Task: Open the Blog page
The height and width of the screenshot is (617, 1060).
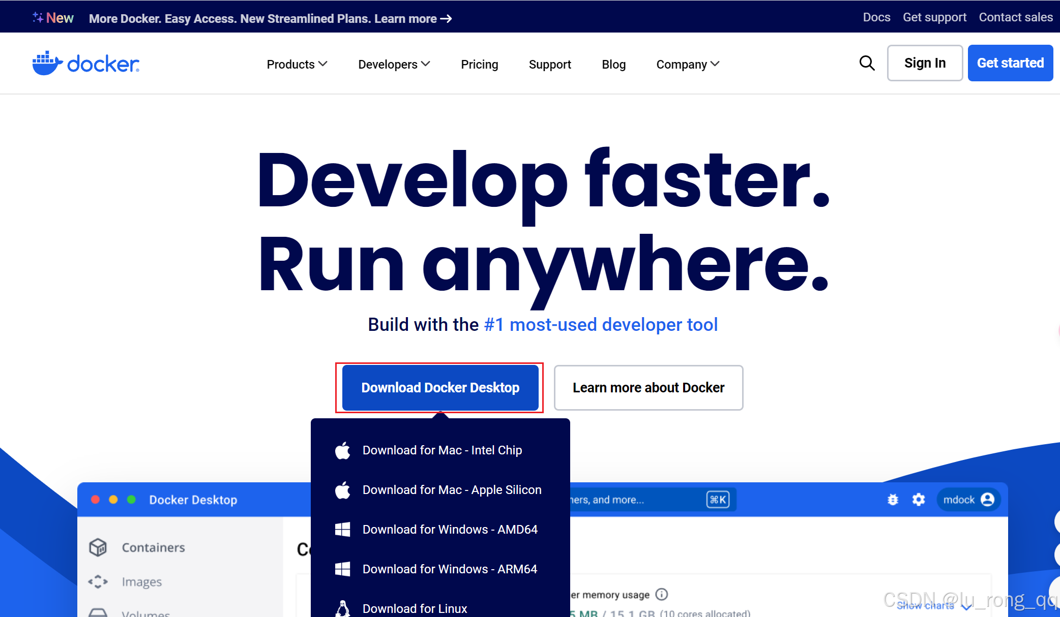Action: [613, 64]
